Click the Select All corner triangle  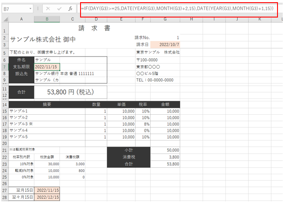4,19
